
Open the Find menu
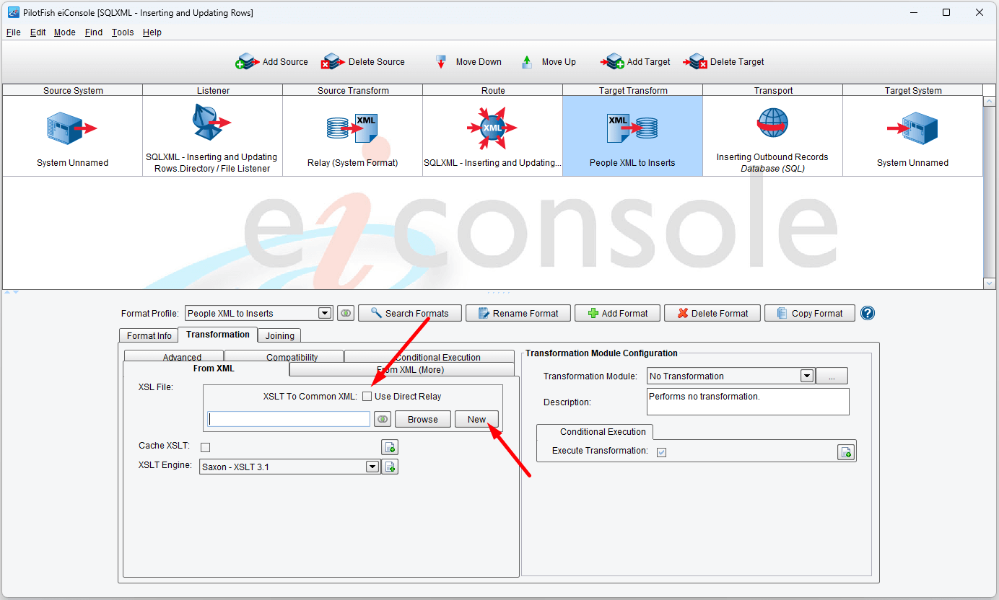(93, 32)
